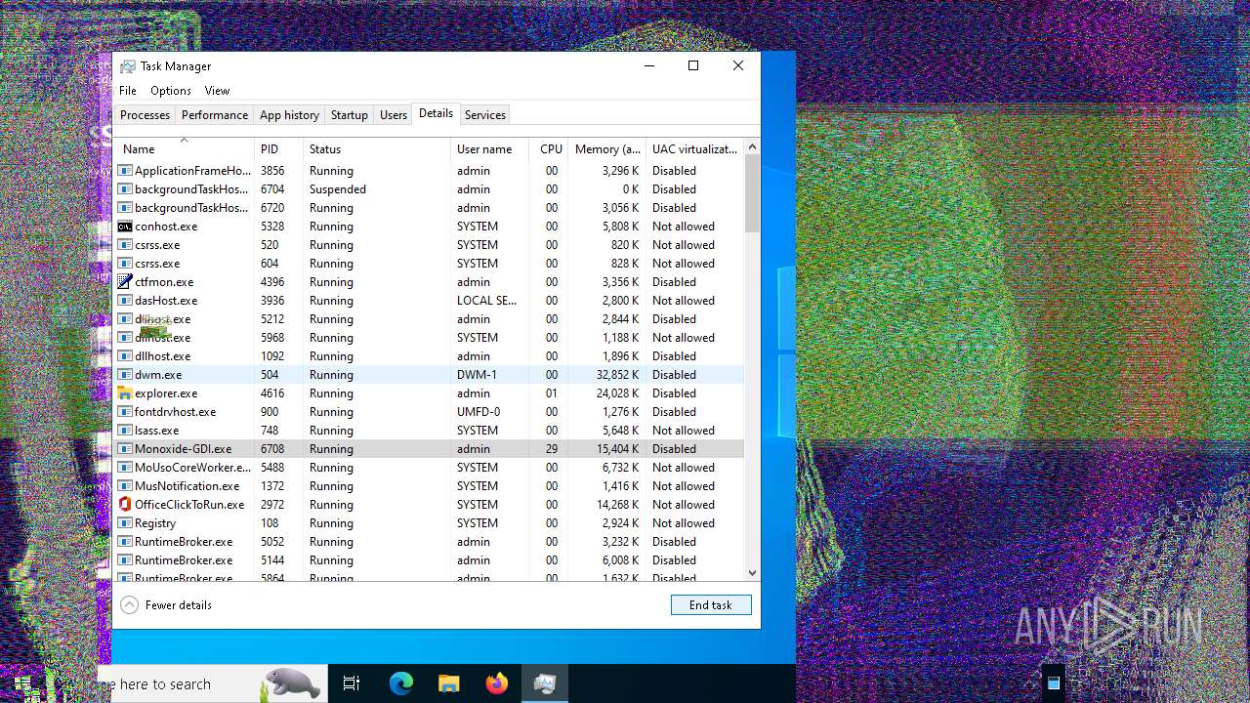
Task: Switch to the App history tab
Action: click(x=289, y=115)
